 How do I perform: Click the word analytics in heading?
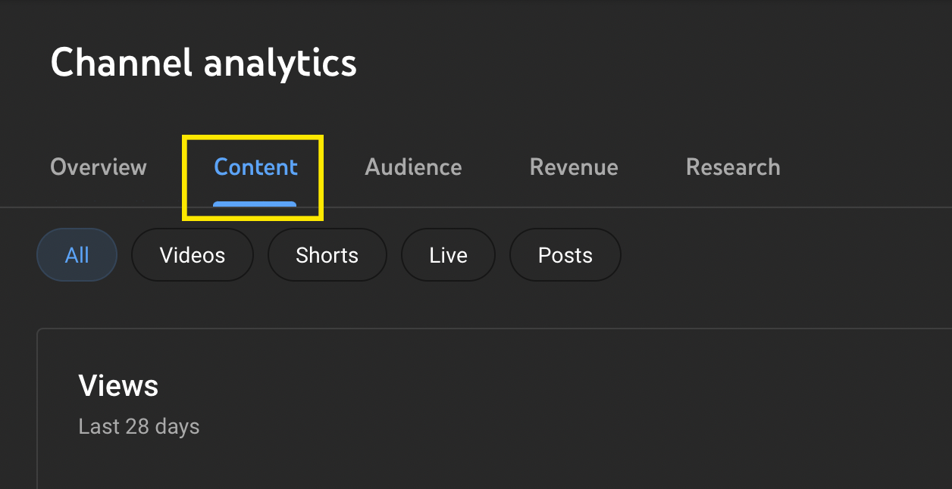(280, 63)
